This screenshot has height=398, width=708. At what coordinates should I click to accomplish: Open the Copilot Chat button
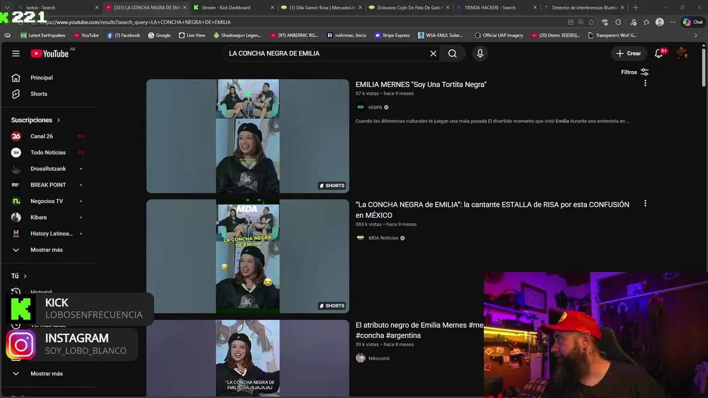point(693,22)
